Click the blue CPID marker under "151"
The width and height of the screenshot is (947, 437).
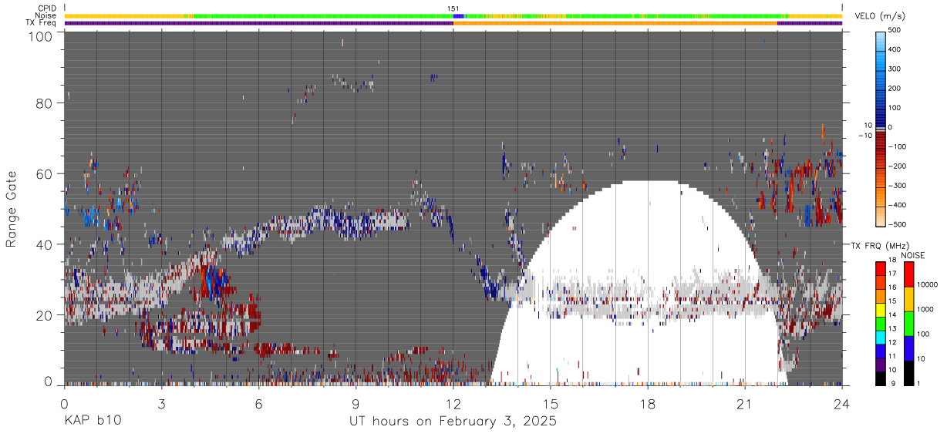[457, 15]
